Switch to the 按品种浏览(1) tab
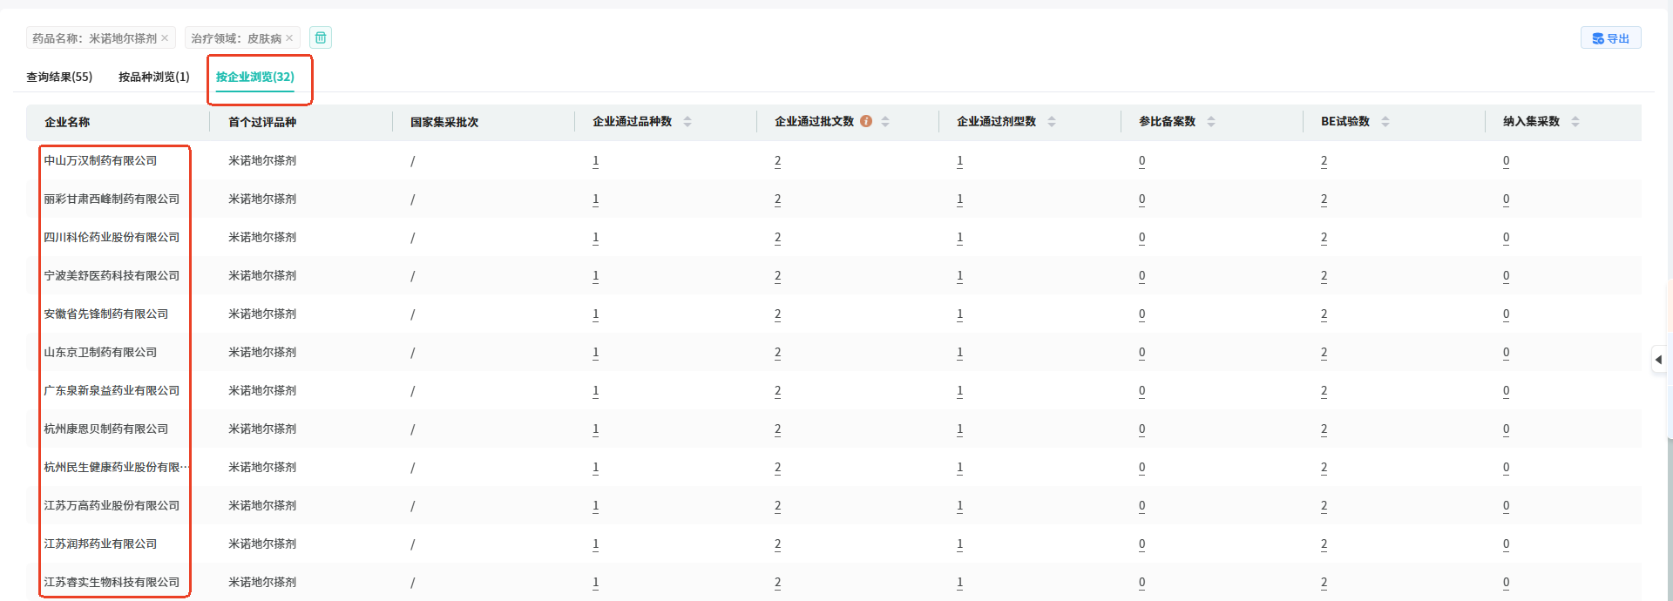The height and width of the screenshot is (601, 1673). (154, 77)
